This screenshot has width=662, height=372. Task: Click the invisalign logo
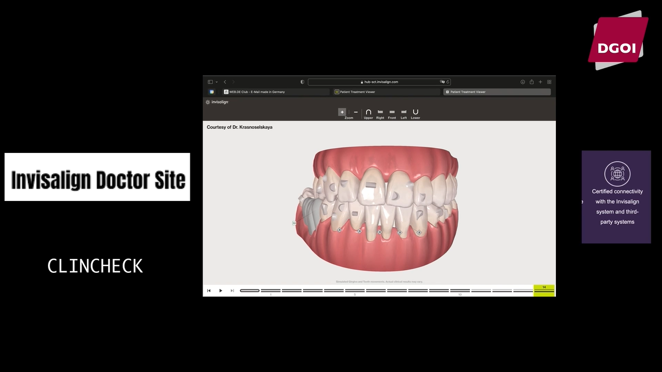tap(217, 102)
